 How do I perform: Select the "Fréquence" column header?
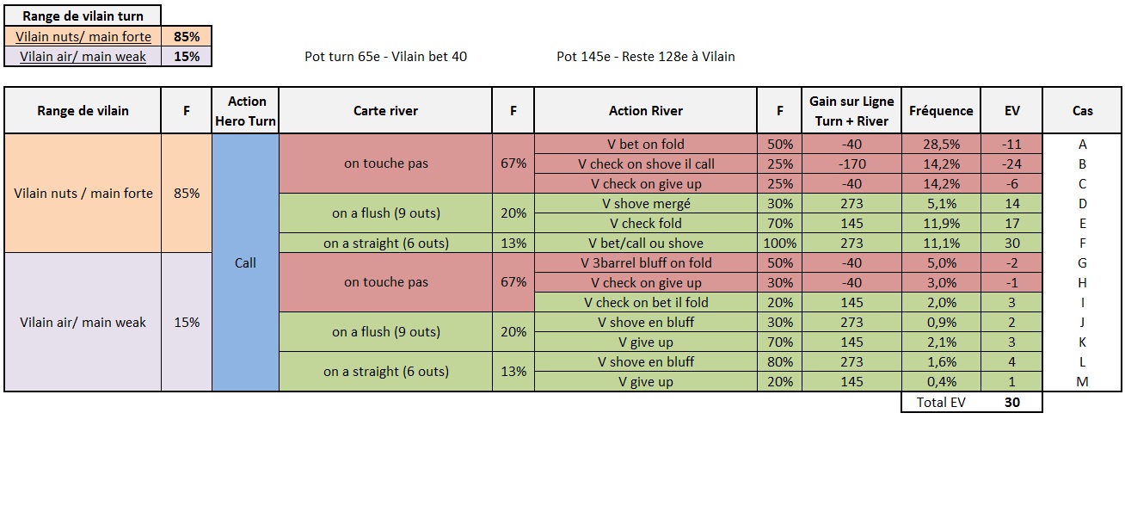941,111
